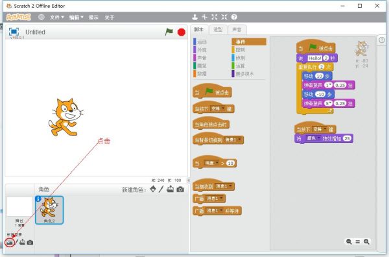Click the Scratch logo in the menu bar
Viewport: 389px width, 257px height.
(x=19, y=17)
